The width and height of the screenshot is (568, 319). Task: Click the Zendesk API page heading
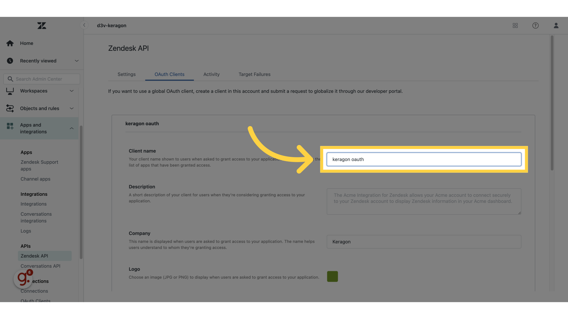128,48
